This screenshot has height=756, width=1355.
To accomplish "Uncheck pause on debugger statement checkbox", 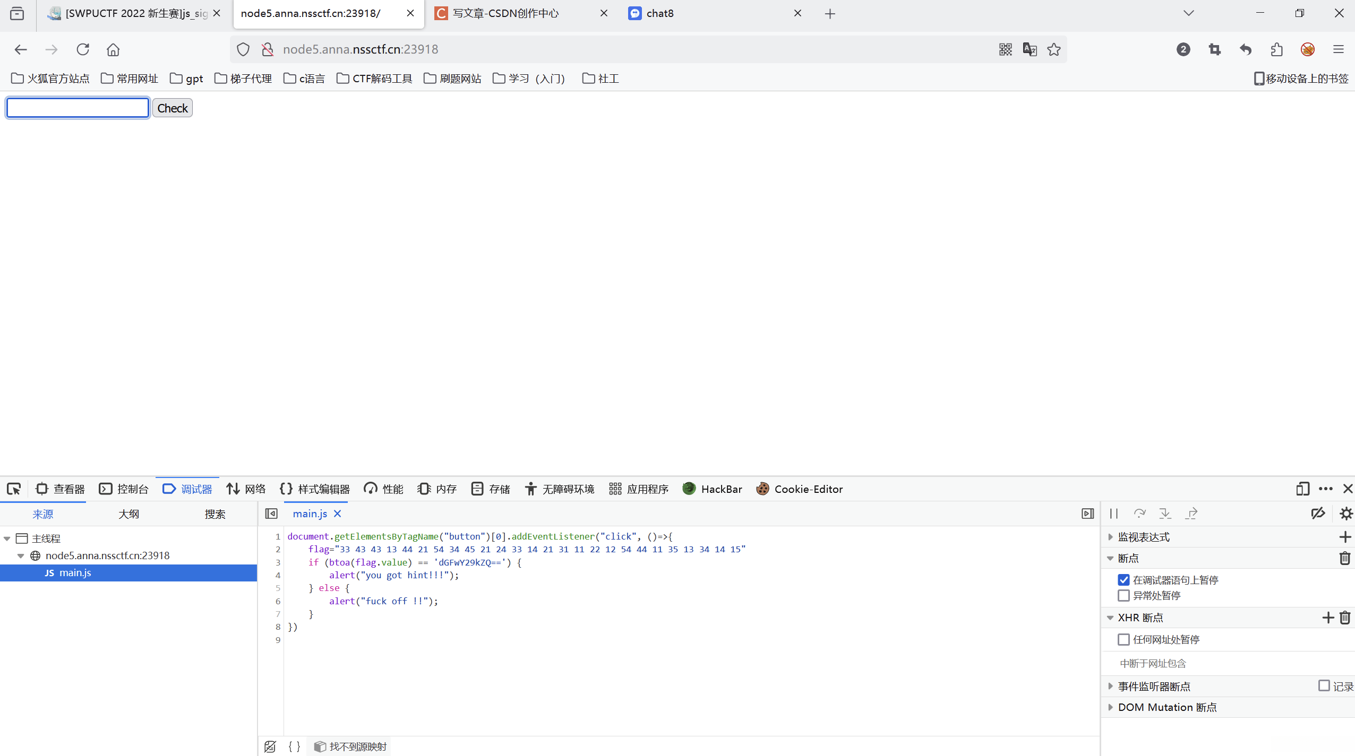I will pyautogui.click(x=1124, y=580).
